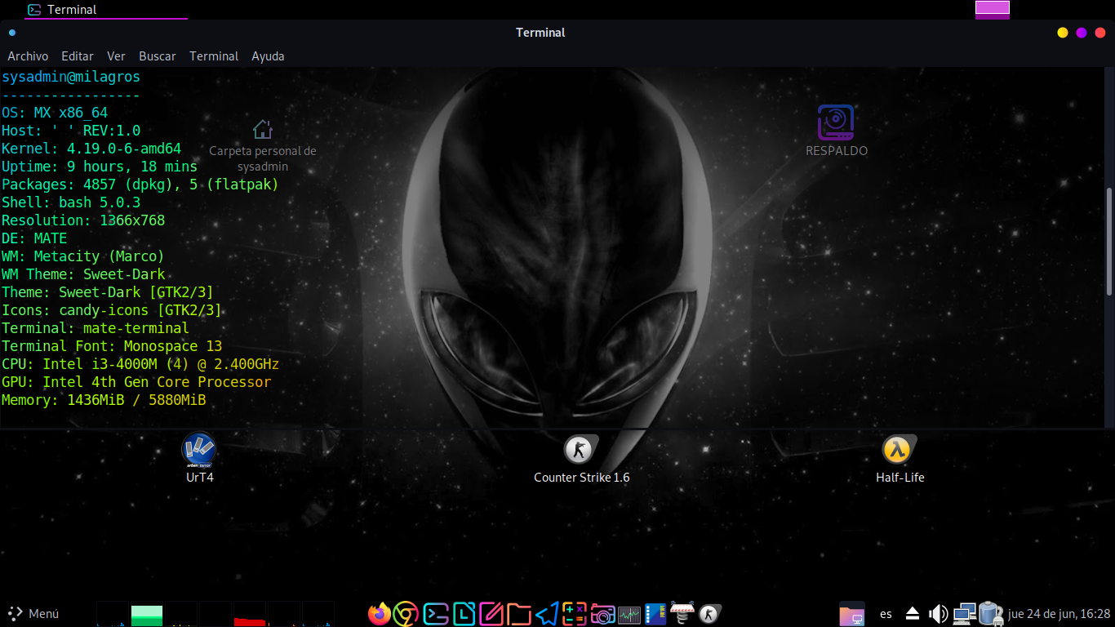Click the Telegram icon in the dock

[x=547, y=614]
